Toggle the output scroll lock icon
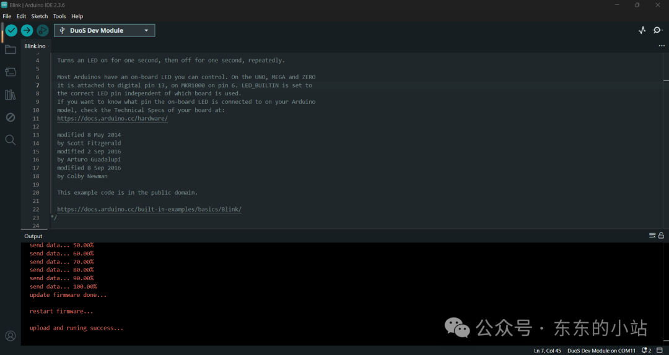669x355 pixels. point(661,235)
